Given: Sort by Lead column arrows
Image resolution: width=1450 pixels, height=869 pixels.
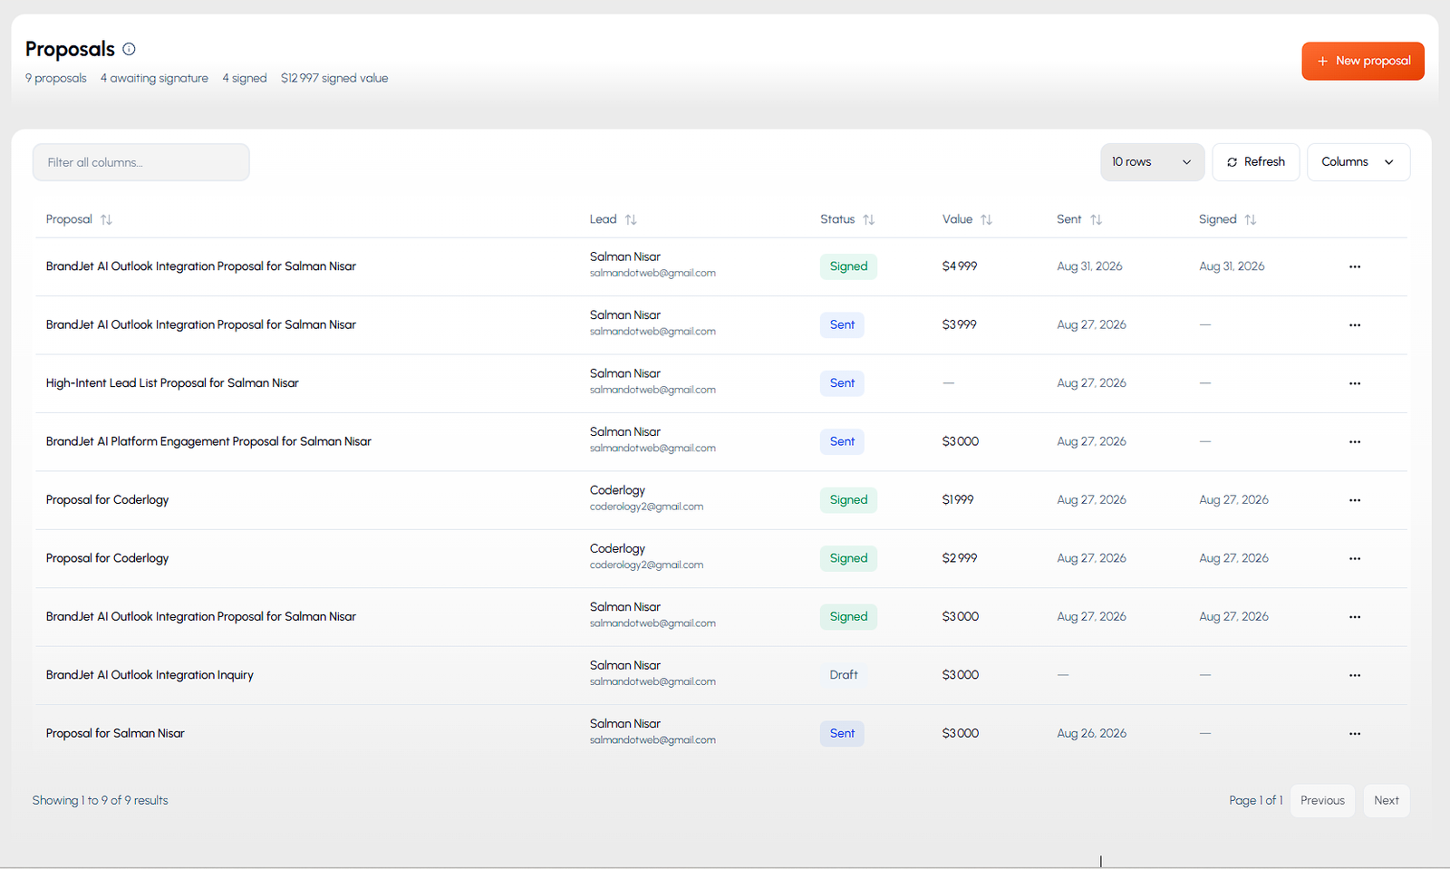Looking at the screenshot, I should (x=631, y=219).
